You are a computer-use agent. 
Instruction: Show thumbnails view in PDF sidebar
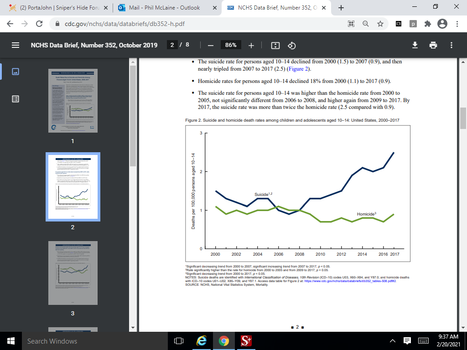[16, 72]
